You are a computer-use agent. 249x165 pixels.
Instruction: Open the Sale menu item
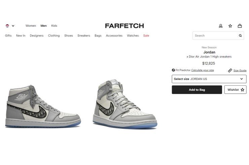[x=146, y=35]
